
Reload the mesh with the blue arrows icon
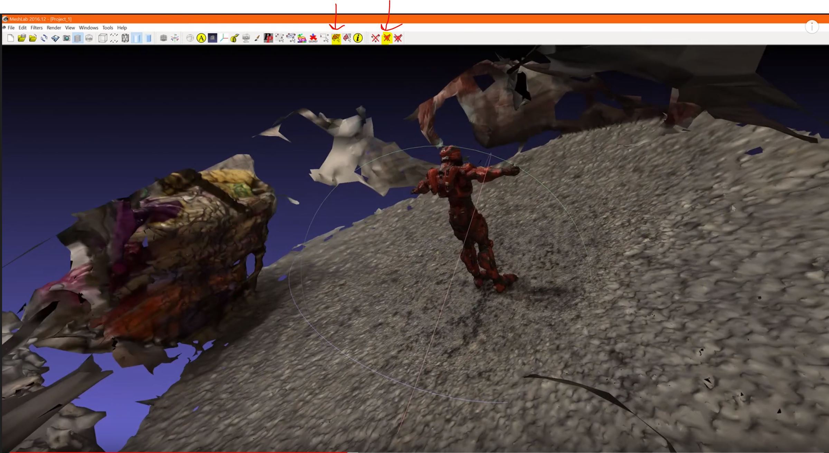[x=44, y=38]
